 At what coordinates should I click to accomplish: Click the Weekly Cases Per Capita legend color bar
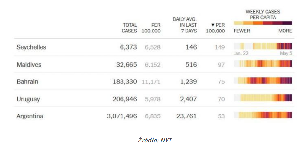(x=263, y=23)
